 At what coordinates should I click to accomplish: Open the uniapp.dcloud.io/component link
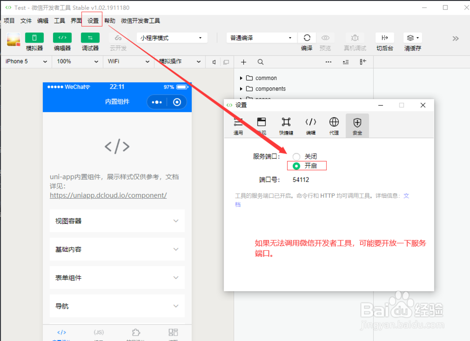pyautogui.click(x=108, y=195)
